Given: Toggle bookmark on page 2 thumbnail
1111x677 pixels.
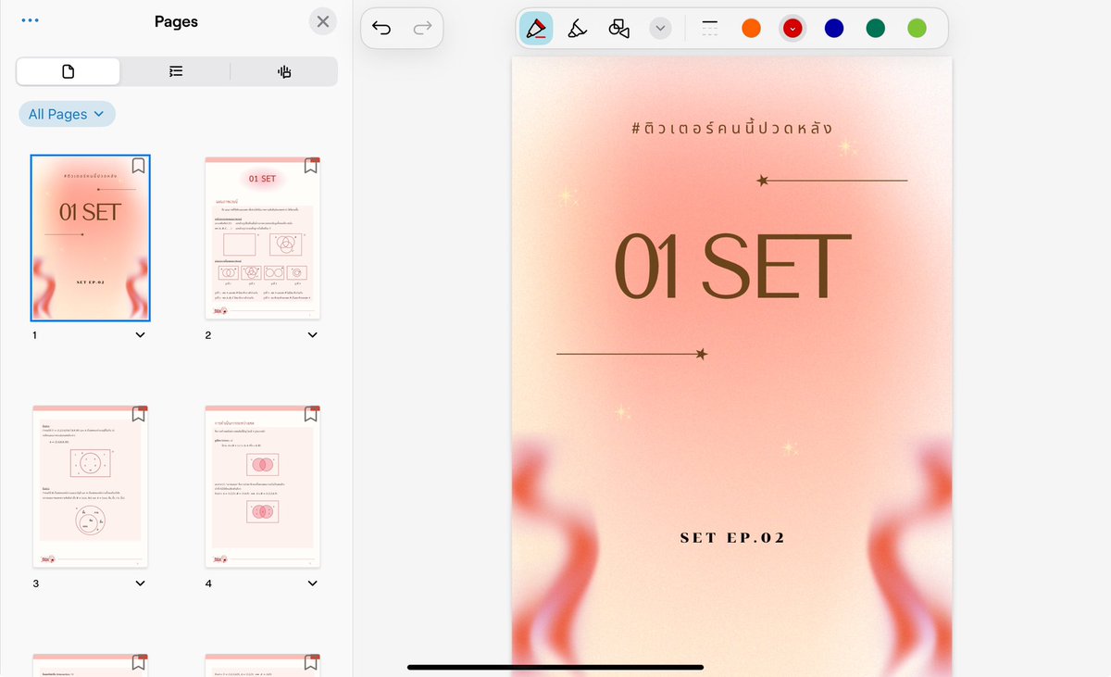Looking at the screenshot, I should coord(310,166).
